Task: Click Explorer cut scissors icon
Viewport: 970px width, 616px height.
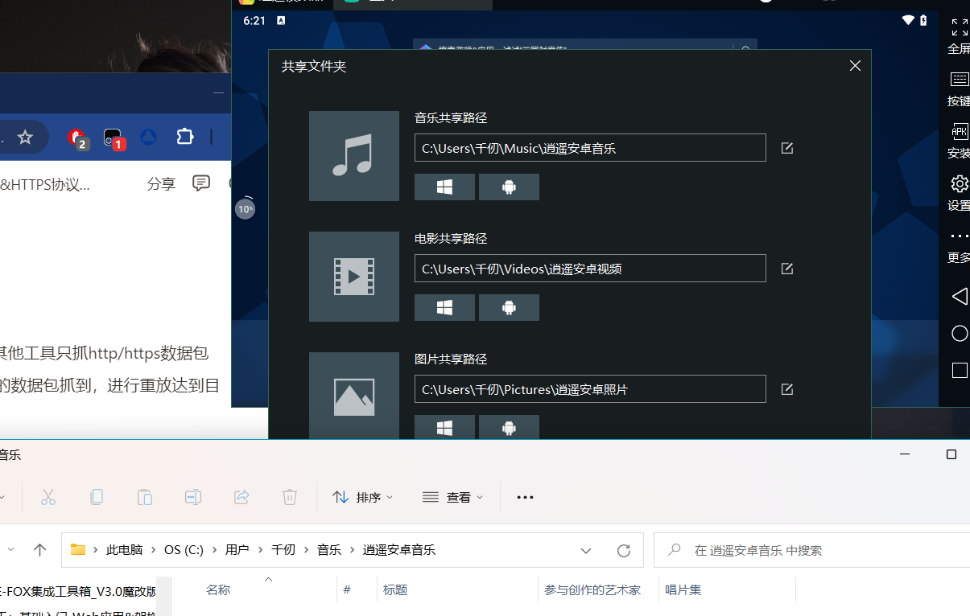Action: click(x=48, y=497)
